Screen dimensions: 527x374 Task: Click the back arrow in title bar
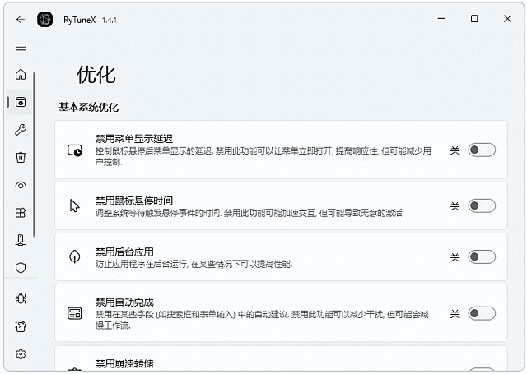point(21,19)
